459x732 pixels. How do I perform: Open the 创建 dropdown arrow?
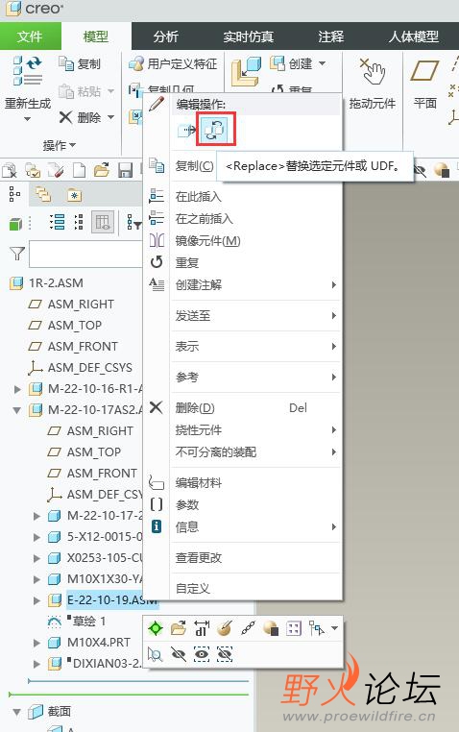click(x=323, y=63)
